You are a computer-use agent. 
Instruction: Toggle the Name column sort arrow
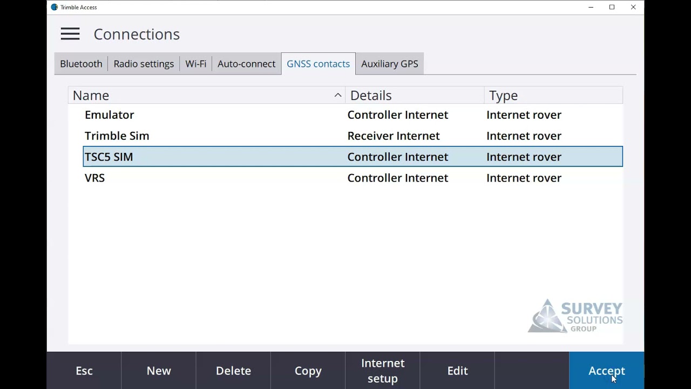pos(338,95)
